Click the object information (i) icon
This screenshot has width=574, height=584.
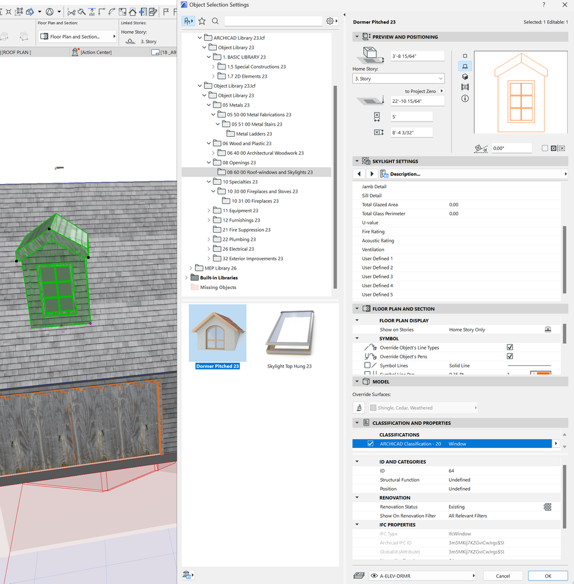tap(465, 98)
